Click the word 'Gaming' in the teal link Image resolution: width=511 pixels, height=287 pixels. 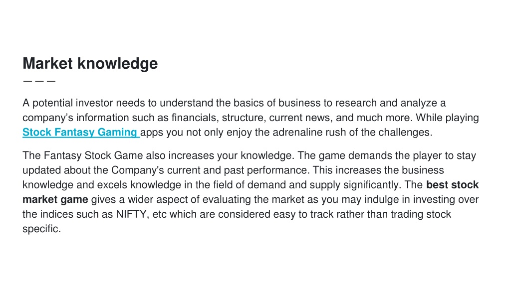point(117,133)
